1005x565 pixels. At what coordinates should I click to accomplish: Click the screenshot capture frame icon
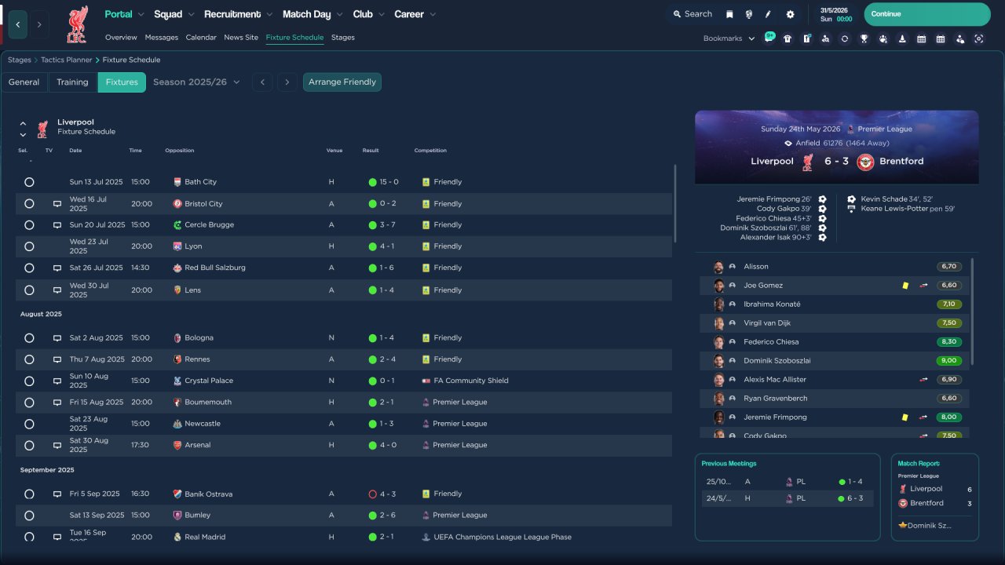click(978, 38)
